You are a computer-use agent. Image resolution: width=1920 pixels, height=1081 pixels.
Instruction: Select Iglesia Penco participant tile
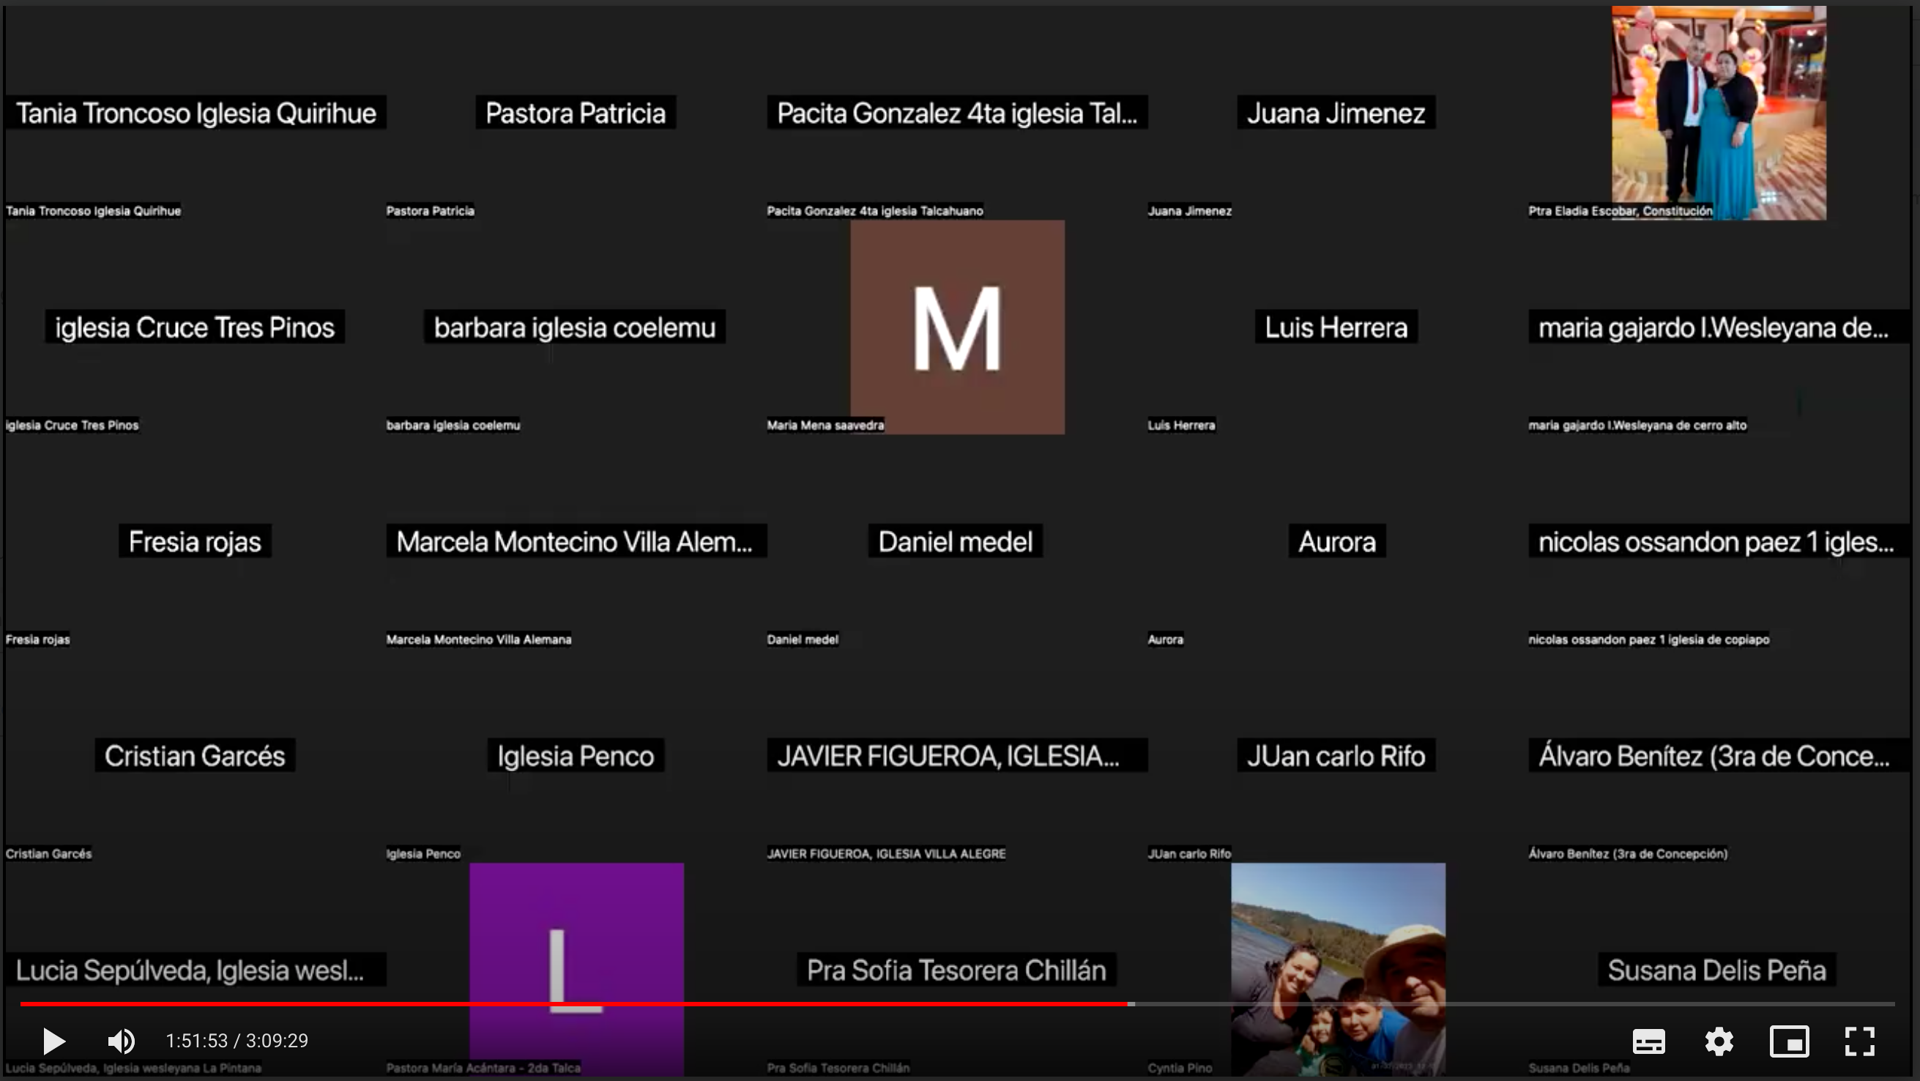(x=576, y=756)
